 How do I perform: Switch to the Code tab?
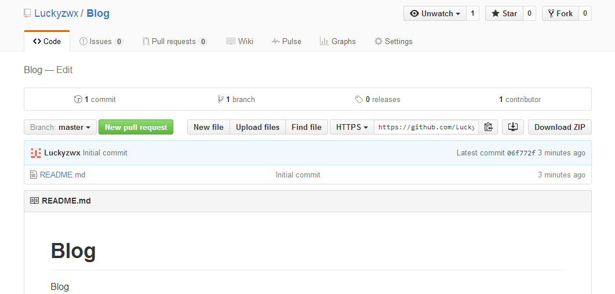(47, 41)
